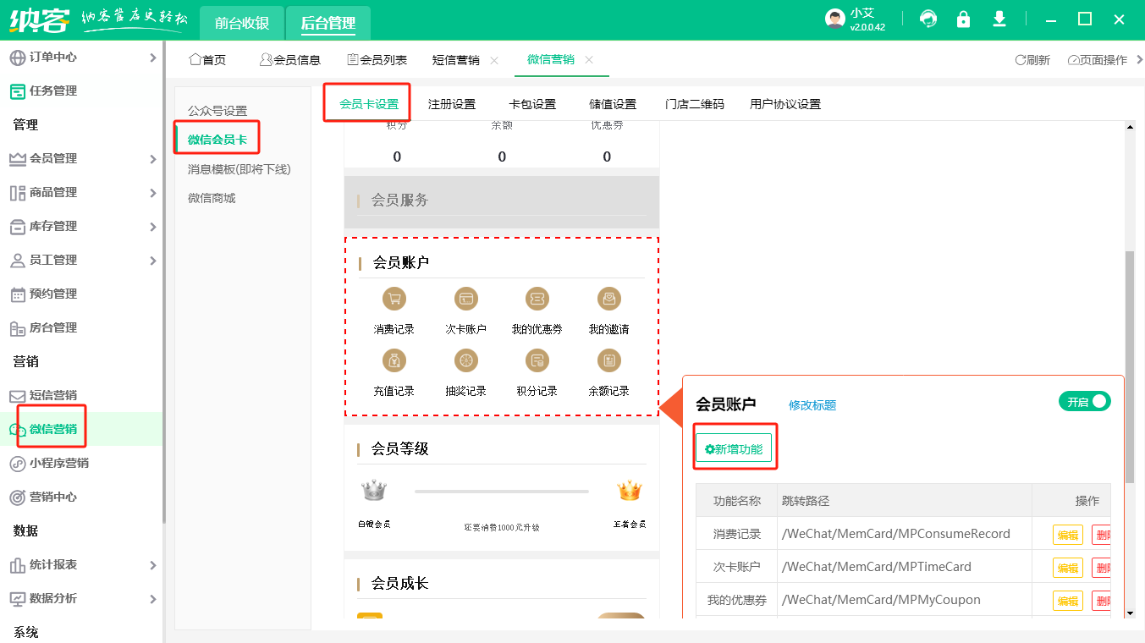Click the 修改标题 link
The height and width of the screenshot is (643, 1145).
(812, 405)
